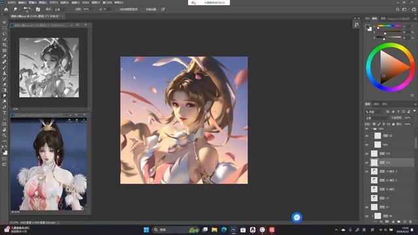Select the Rectangular Marquee tool
This screenshot has width=418, height=235.
5,28
